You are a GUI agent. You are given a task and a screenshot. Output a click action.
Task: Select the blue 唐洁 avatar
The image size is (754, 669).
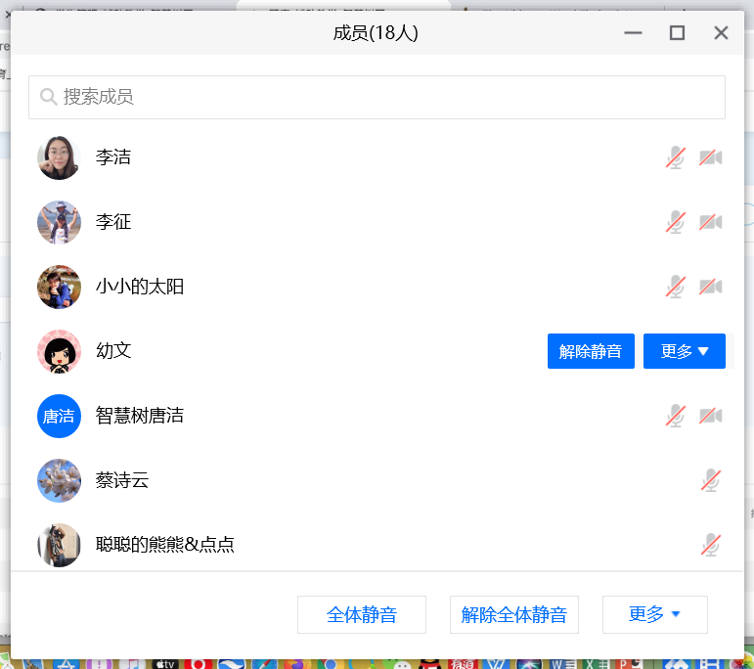point(59,416)
